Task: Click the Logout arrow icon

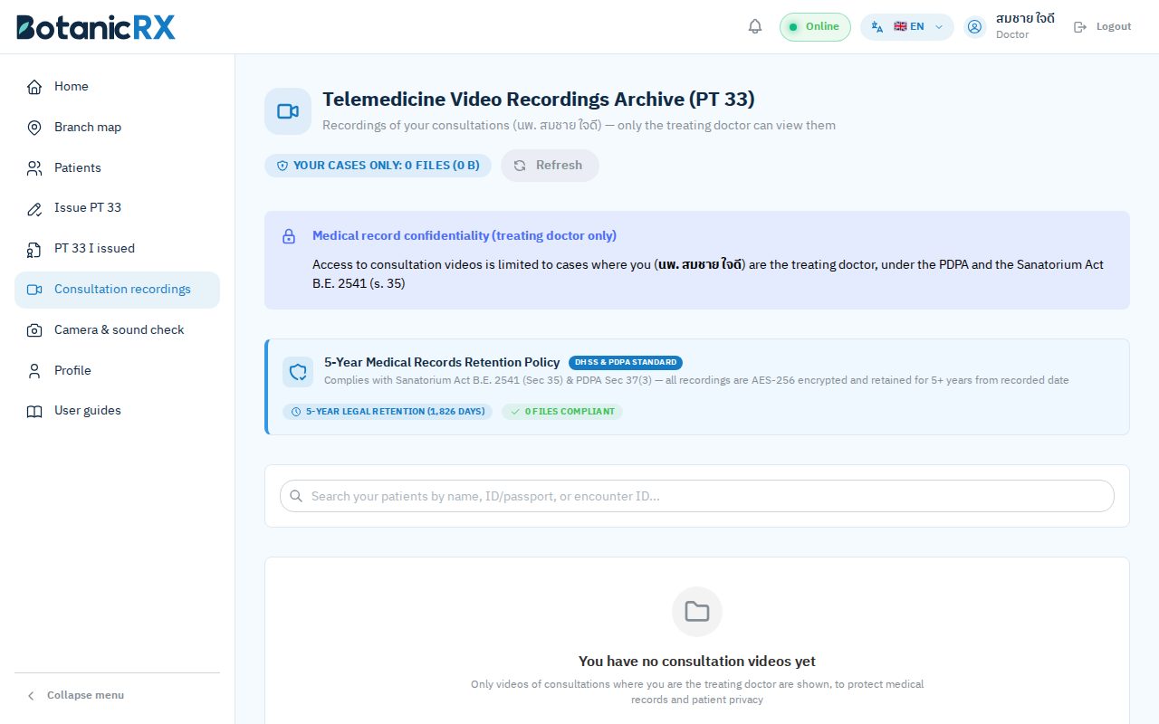Action: 1080,27
